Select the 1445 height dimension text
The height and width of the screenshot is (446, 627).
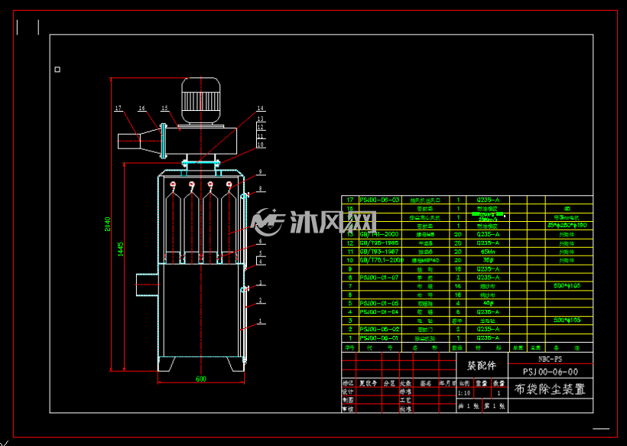pyautogui.click(x=121, y=249)
